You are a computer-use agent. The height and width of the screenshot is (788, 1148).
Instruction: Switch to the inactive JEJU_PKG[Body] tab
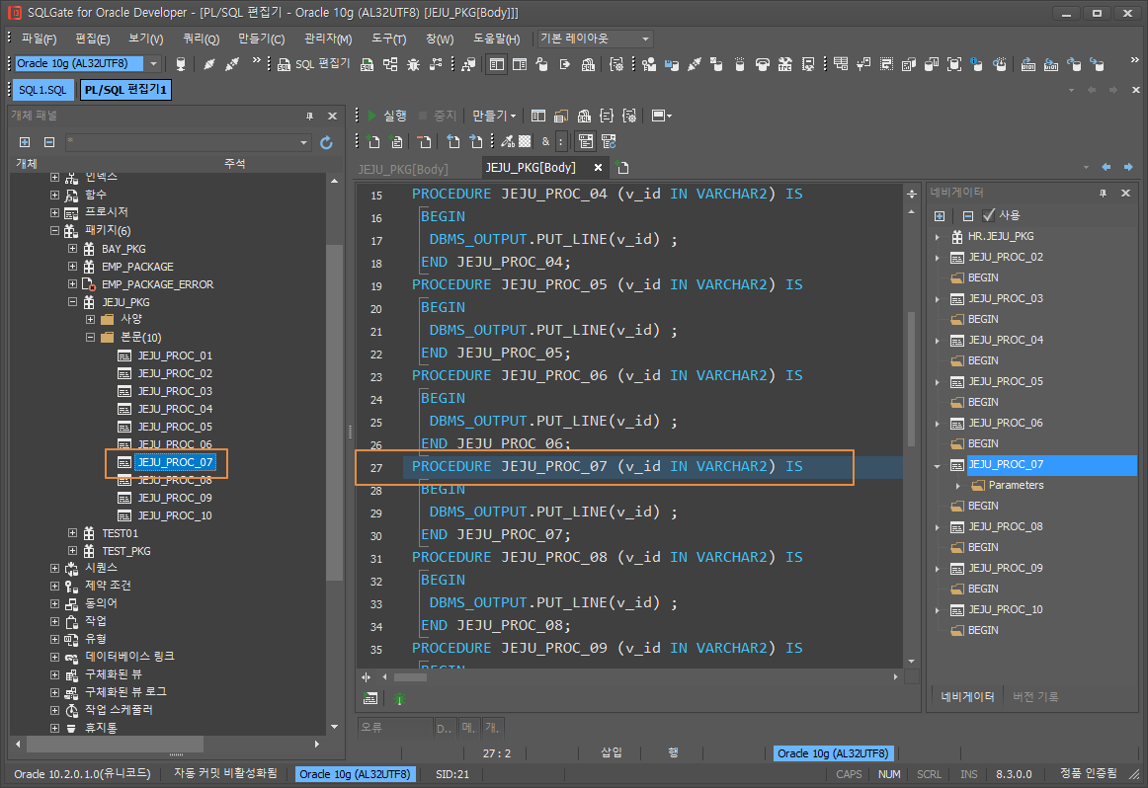[403, 169]
